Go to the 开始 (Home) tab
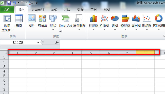165x94 pixels. [x=67, y=10]
